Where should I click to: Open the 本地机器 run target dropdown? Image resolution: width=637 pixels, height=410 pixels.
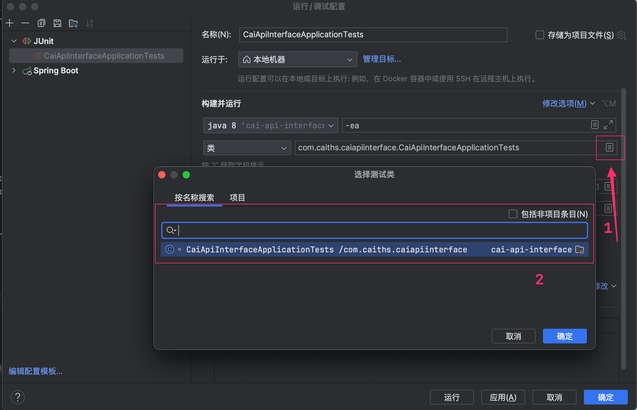coord(297,59)
